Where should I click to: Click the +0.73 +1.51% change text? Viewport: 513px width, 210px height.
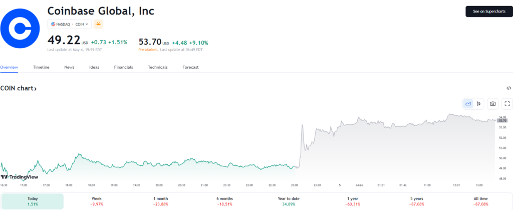pos(109,43)
